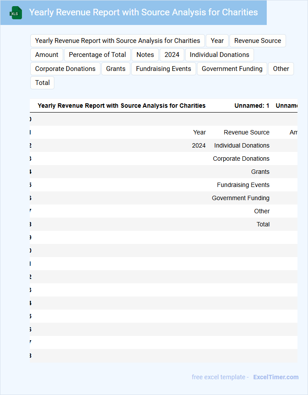The width and height of the screenshot is (308, 395).
Task: Click the 'Other' table cell
Action: tap(262, 211)
